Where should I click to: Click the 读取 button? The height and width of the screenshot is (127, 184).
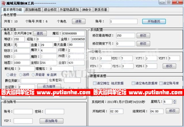click(78, 21)
